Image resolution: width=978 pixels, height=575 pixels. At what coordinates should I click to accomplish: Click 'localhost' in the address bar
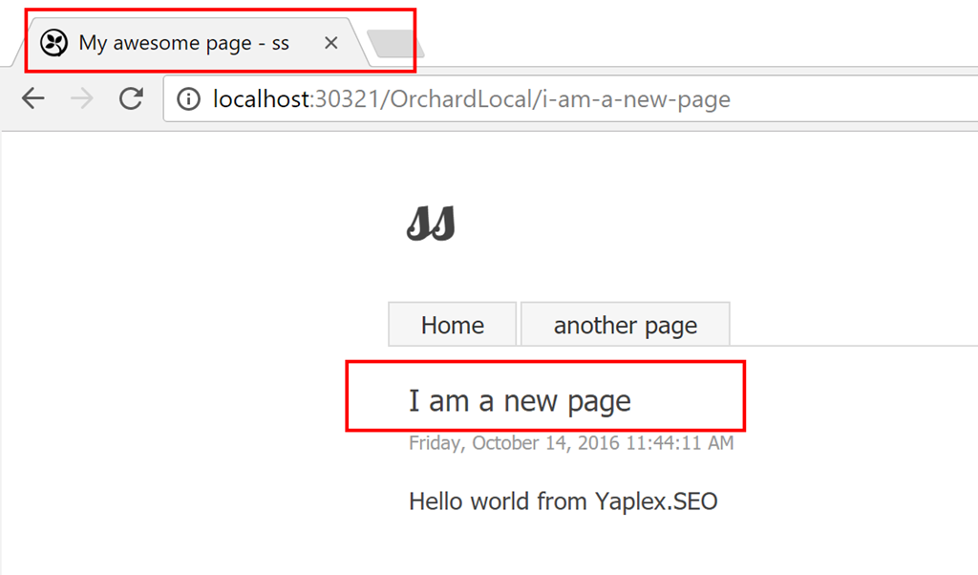click(x=258, y=99)
